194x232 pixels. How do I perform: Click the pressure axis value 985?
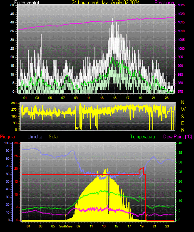pos(180,74)
